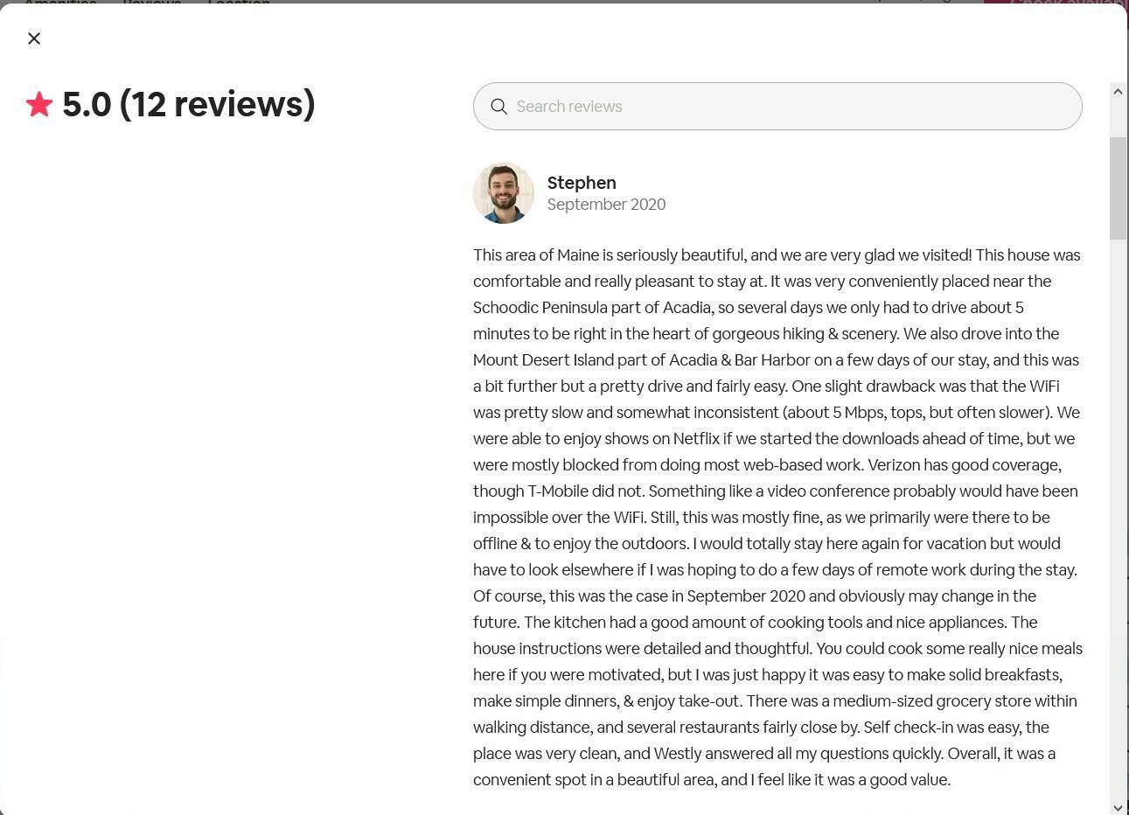
Task: Click the reviewer name Stephen
Action: (x=582, y=183)
